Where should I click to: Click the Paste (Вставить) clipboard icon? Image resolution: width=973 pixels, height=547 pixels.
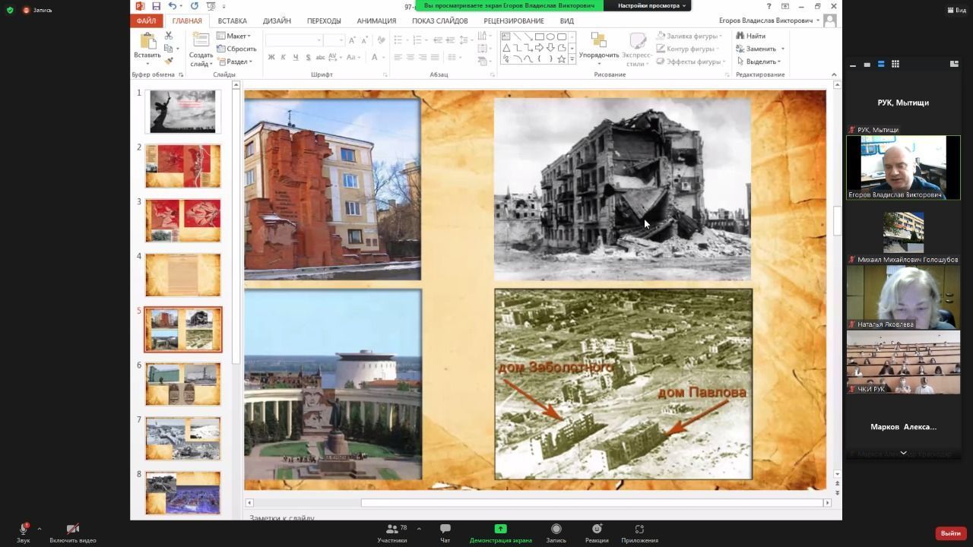pos(147,42)
